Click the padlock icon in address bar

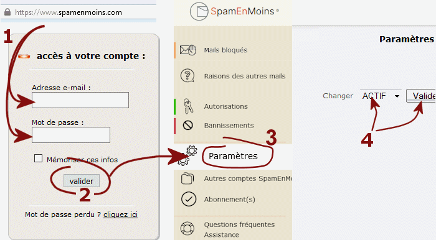[7, 12]
